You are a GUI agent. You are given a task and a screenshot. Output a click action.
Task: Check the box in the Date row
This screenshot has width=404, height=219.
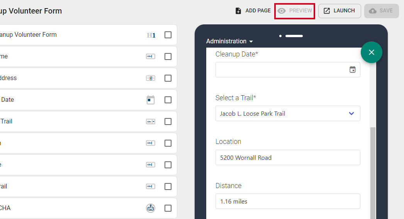[168, 100]
